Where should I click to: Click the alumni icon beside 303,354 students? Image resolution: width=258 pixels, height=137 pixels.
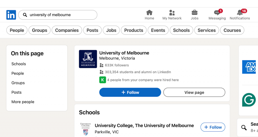click(102, 72)
